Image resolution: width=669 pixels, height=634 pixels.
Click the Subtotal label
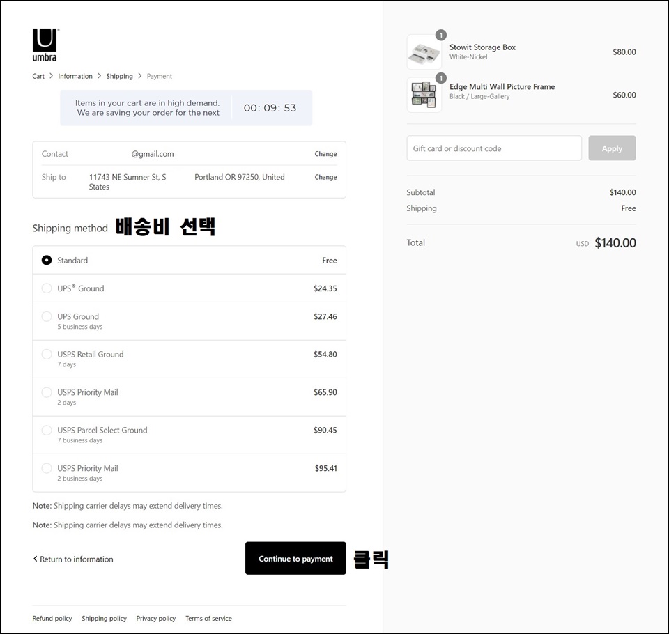(x=421, y=192)
